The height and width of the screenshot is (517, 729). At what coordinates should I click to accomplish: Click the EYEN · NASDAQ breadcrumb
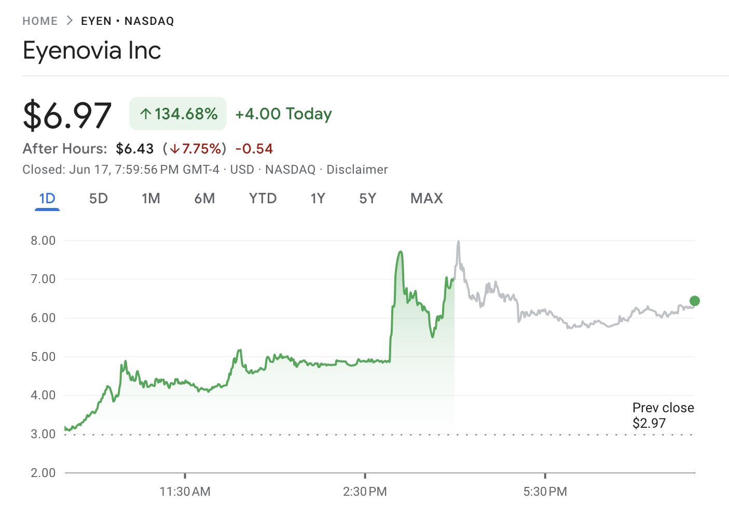(127, 21)
